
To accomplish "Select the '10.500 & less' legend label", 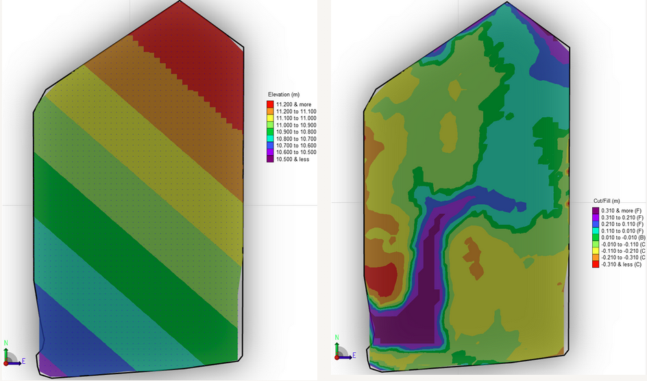I will tap(293, 159).
